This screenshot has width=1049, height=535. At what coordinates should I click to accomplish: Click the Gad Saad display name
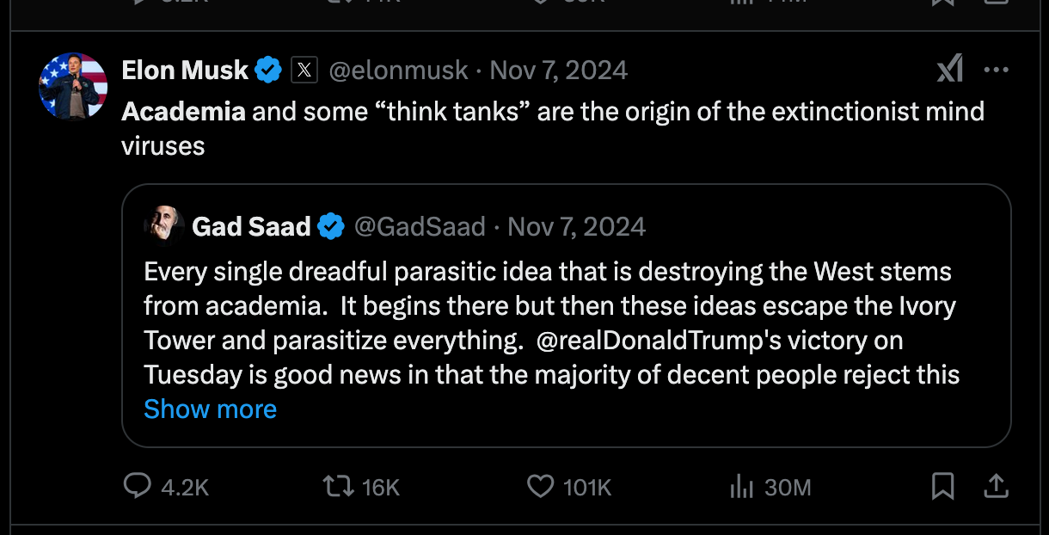click(251, 226)
